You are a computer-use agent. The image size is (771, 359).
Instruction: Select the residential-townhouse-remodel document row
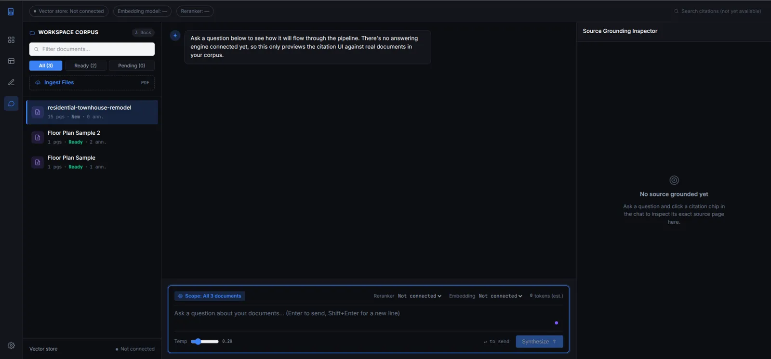[x=92, y=112]
